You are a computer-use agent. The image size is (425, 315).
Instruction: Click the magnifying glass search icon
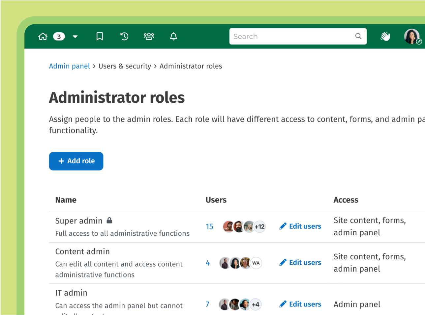pyautogui.click(x=358, y=36)
